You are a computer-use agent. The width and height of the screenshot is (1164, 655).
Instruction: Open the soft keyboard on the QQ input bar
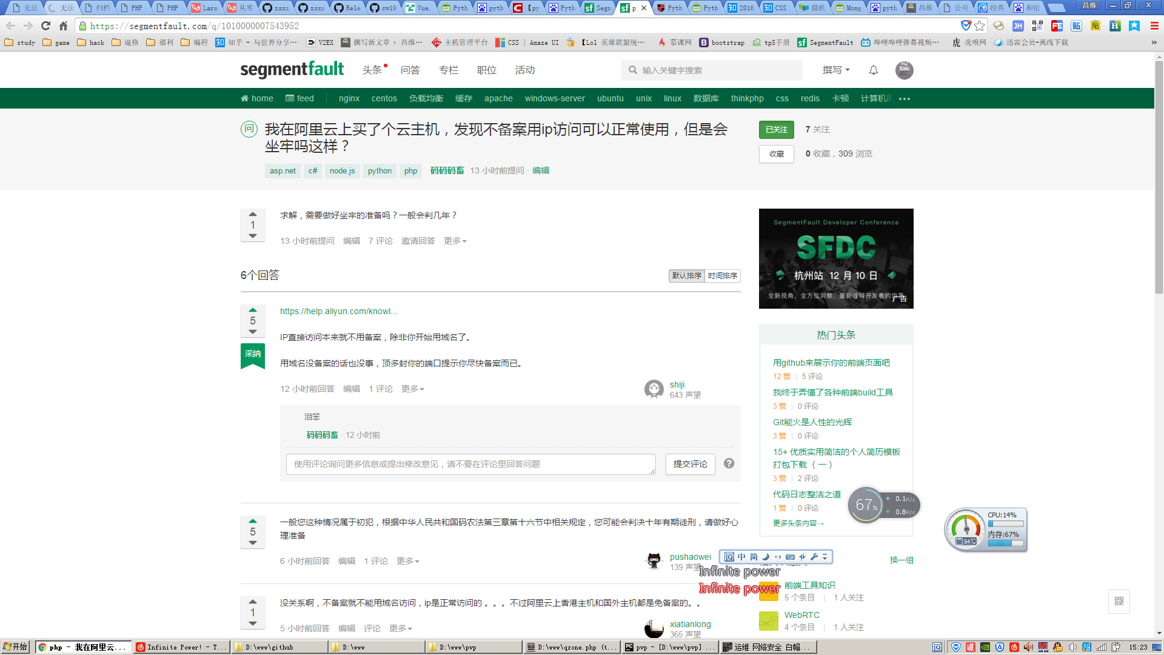[790, 556]
